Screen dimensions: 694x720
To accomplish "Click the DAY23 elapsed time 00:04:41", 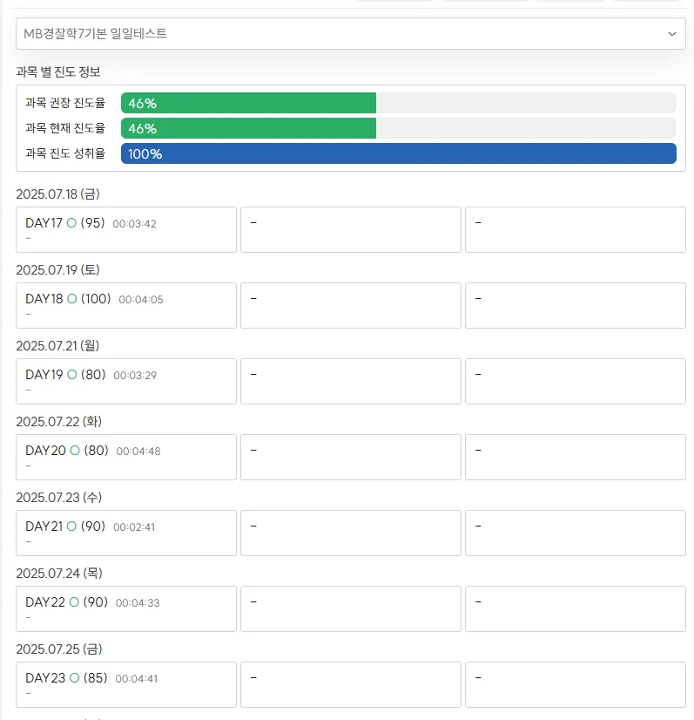I will [x=136, y=679].
